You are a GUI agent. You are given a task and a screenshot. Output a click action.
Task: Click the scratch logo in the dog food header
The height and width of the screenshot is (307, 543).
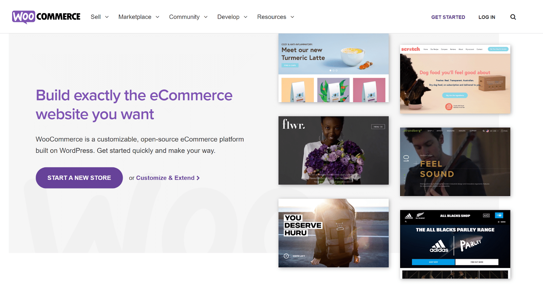pyautogui.click(x=411, y=49)
